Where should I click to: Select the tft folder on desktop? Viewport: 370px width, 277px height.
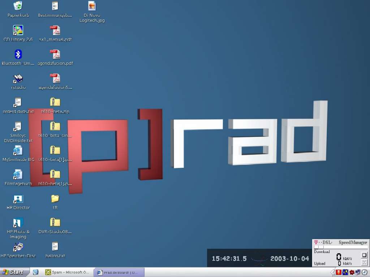tap(55, 199)
